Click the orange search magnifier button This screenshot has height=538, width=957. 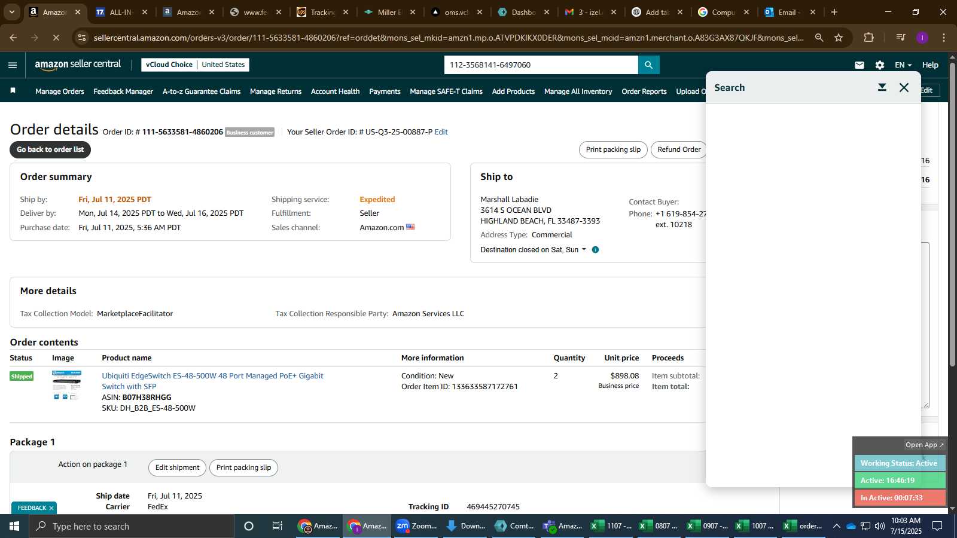click(648, 65)
